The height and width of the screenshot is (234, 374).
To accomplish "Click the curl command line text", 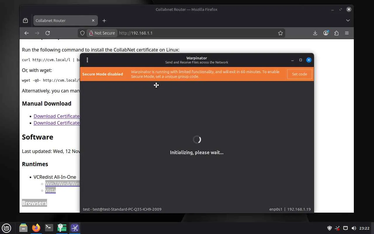I will coord(51,60).
